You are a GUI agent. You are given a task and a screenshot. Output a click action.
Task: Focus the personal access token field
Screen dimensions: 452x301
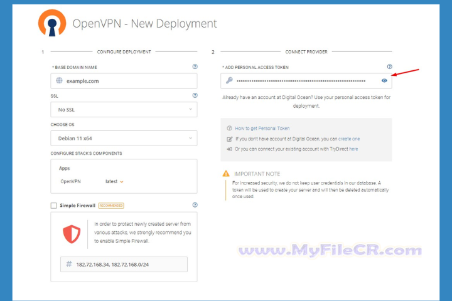pyautogui.click(x=306, y=81)
